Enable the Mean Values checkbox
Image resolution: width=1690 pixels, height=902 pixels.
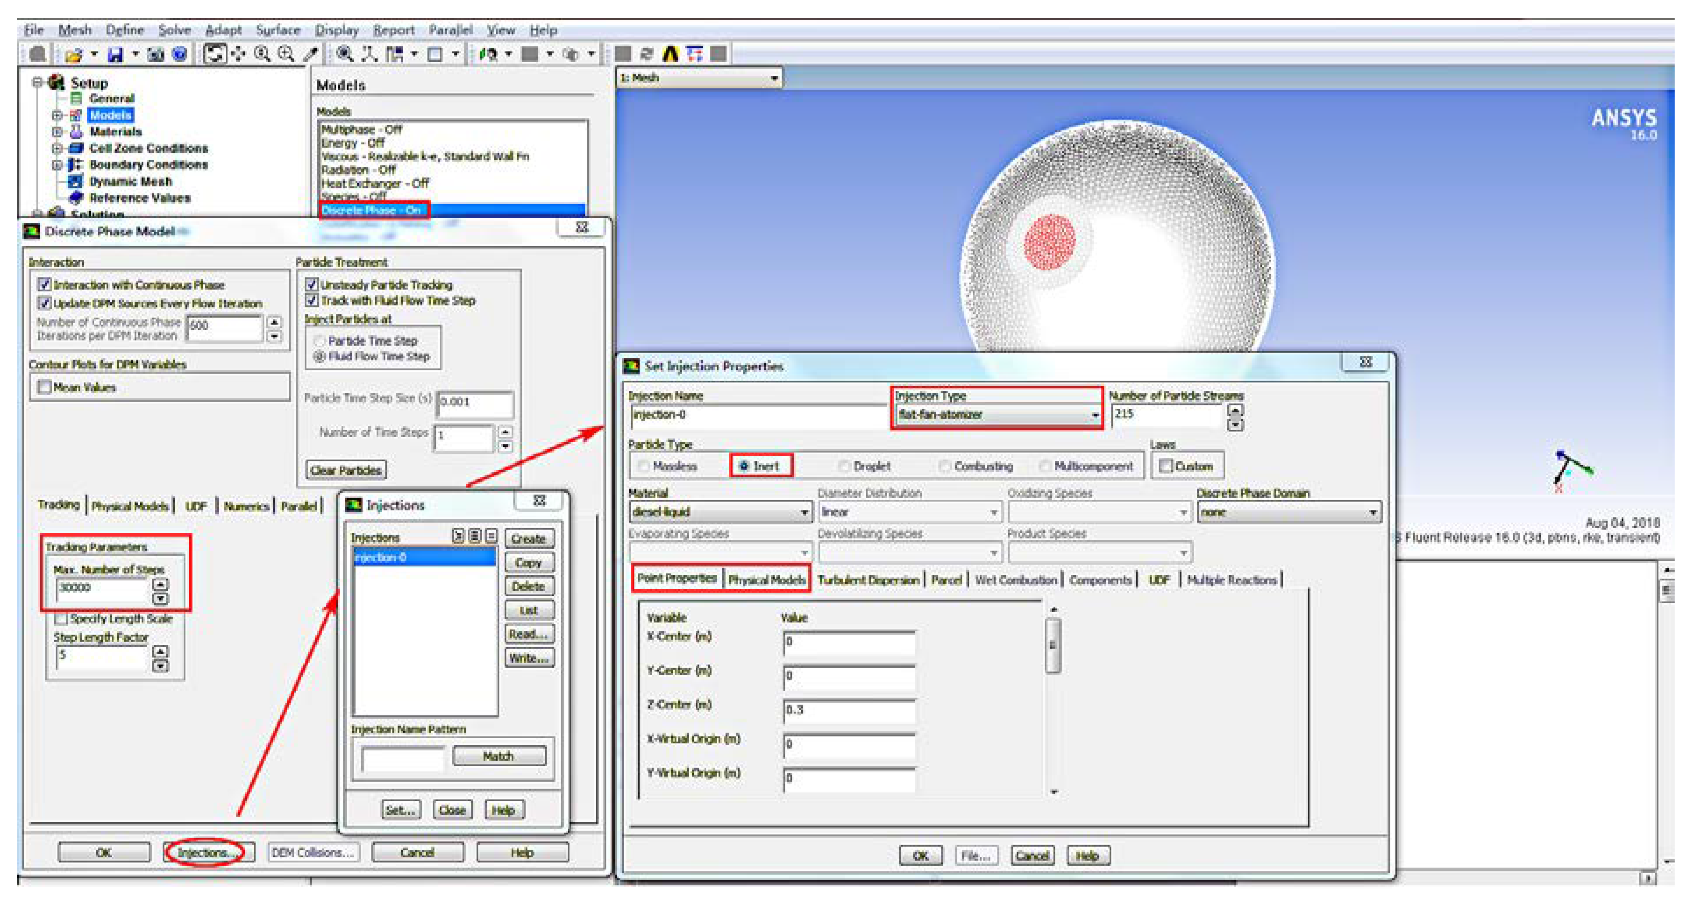click(x=45, y=387)
